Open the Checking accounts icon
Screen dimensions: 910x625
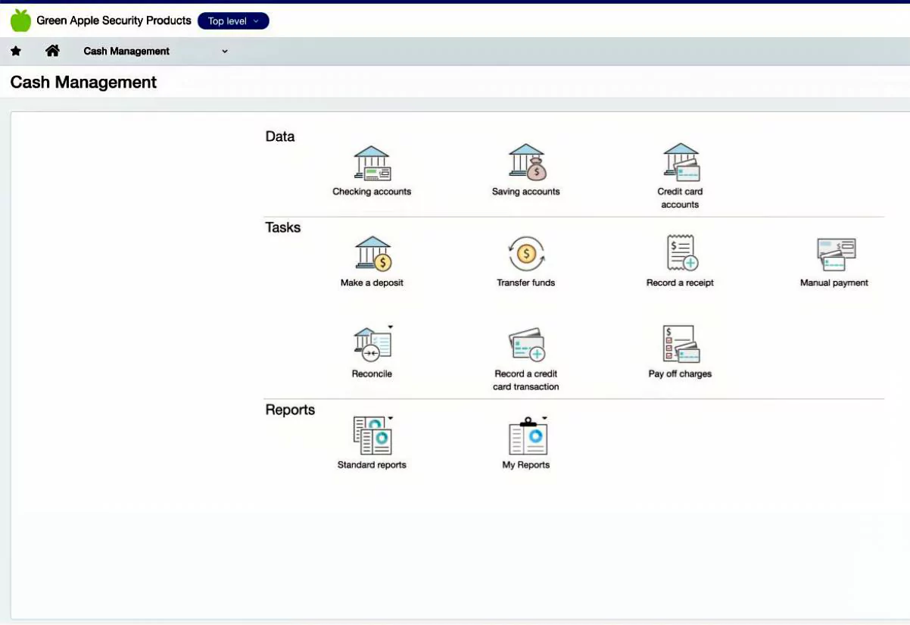coord(372,164)
